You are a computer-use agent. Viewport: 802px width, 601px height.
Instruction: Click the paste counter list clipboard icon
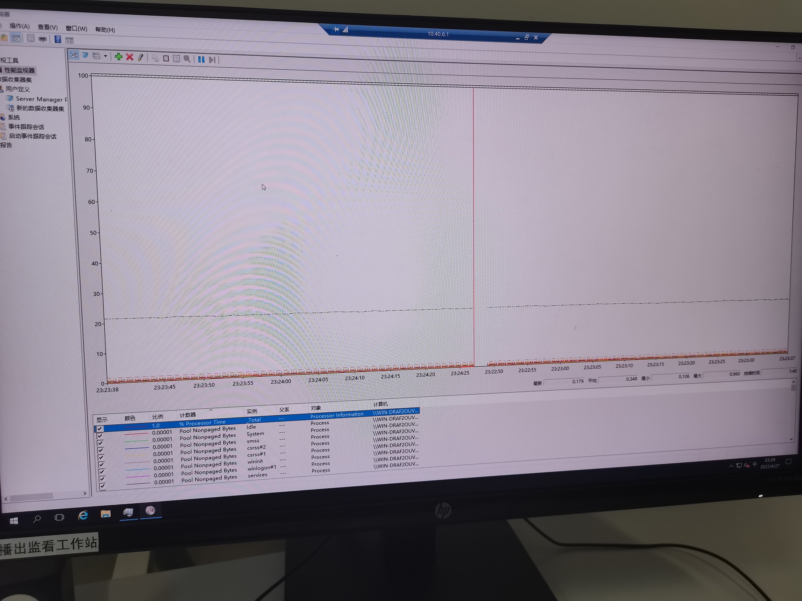point(166,58)
